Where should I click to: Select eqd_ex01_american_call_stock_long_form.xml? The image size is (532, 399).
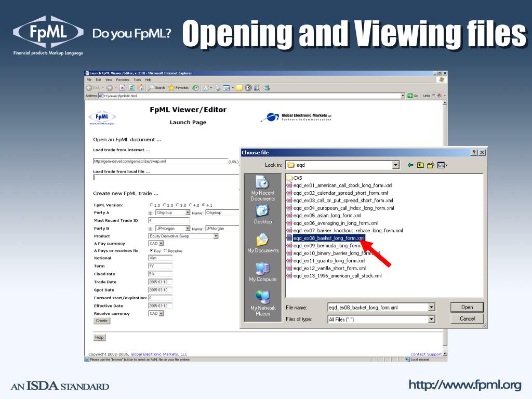(339, 185)
